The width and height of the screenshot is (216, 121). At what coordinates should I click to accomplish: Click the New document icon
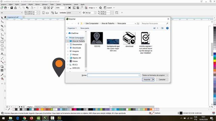point(2,8)
